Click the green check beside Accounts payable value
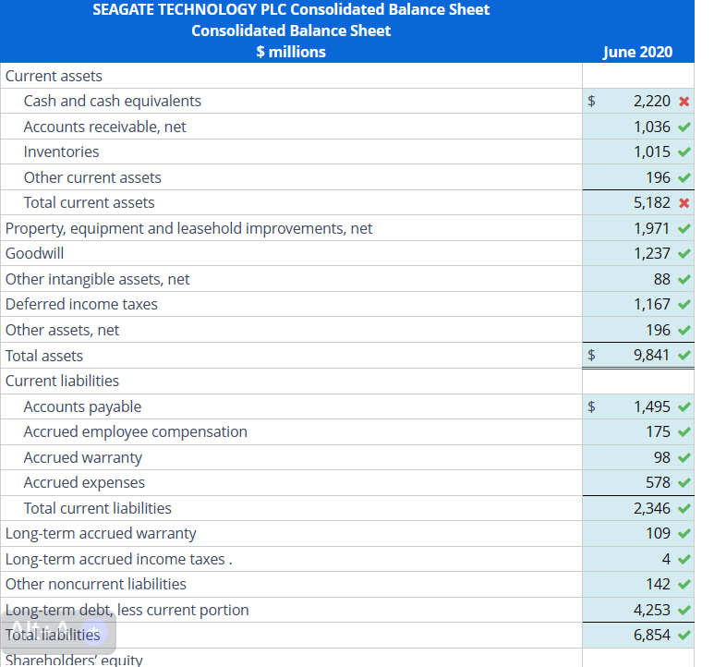 pos(684,406)
